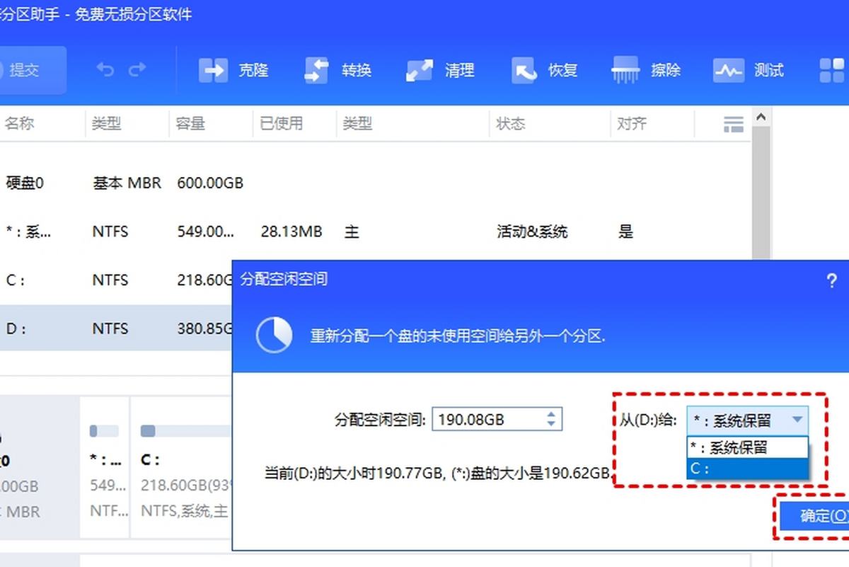Expand the 从(D:)给 partition dropdown

747,420
